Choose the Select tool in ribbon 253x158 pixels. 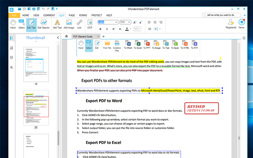[21, 24]
